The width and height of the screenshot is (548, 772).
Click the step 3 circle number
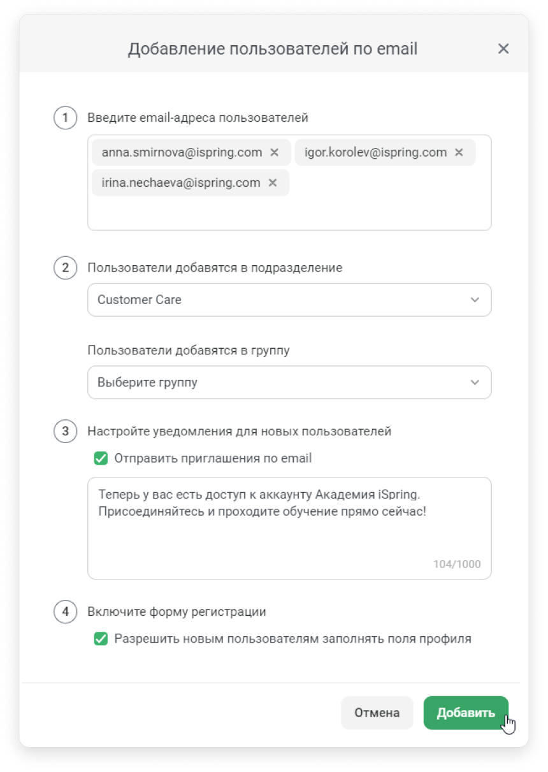coord(66,432)
